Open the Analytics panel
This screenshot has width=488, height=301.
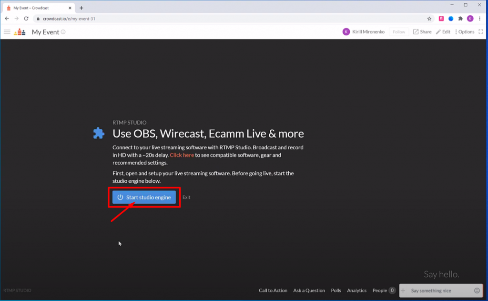[356, 291]
